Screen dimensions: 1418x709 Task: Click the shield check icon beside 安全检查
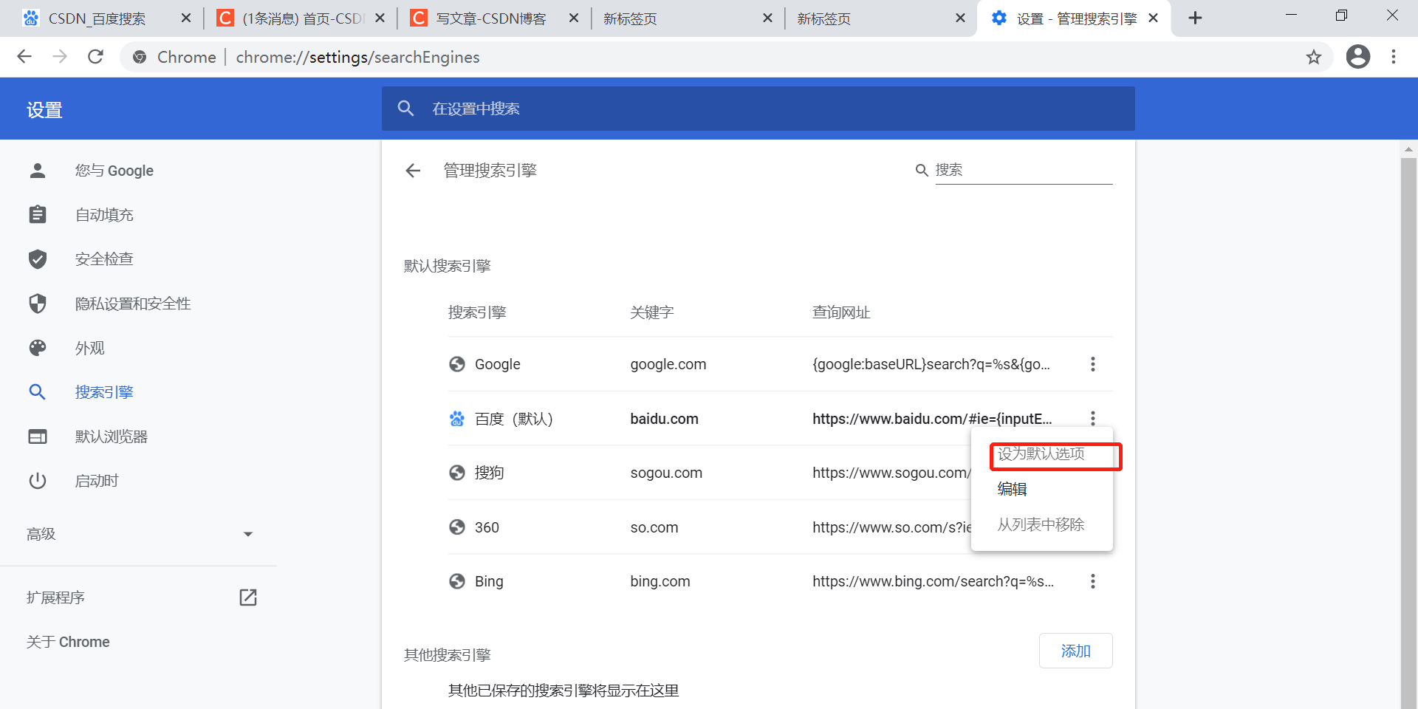pyautogui.click(x=38, y=259)
